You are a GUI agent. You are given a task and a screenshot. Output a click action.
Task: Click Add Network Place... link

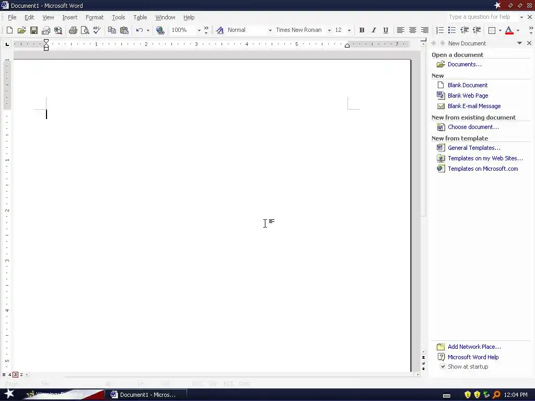tap(474, 347)
